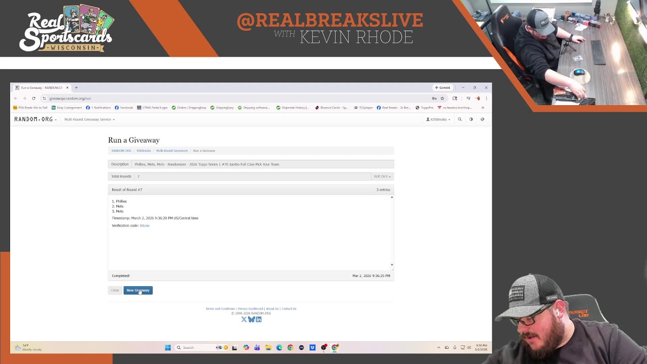
Task: Open the Windows Start menu
Action: [x=168, y=348]
